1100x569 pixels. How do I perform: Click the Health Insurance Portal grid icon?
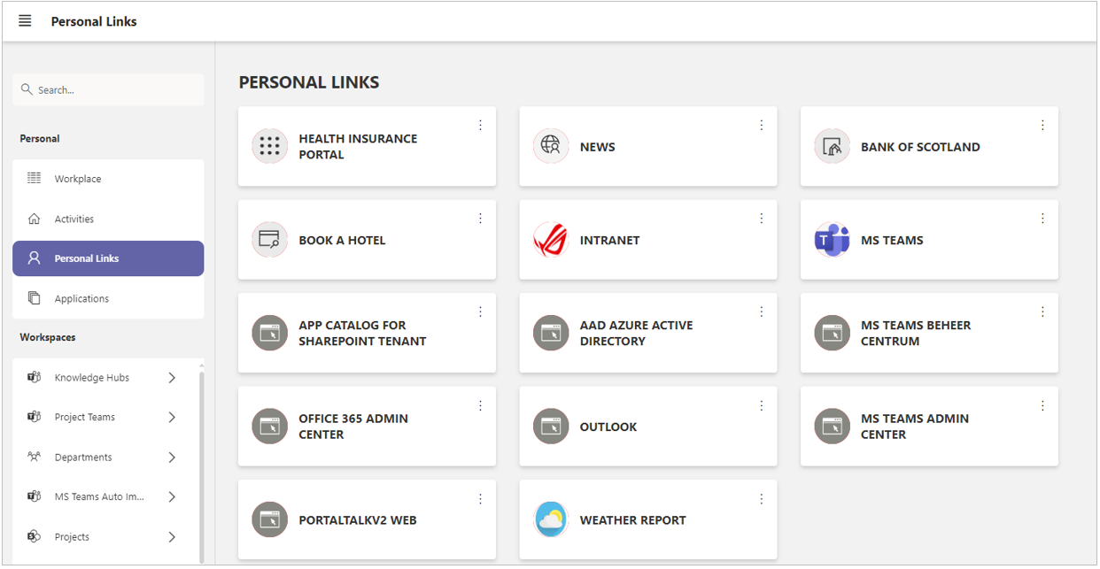coord(270,146)
